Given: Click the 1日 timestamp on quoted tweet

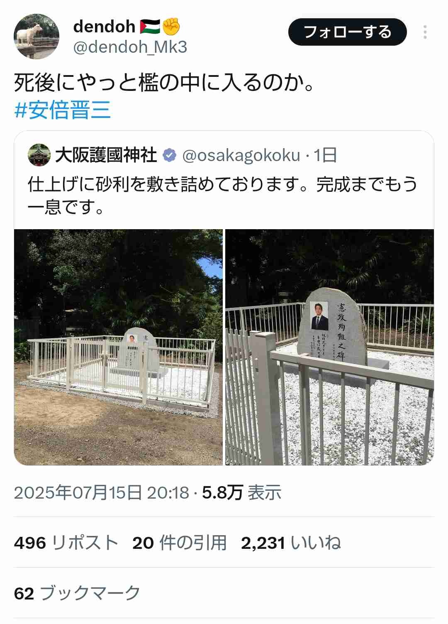Looking at the screenshot, I should click(325, 155).
